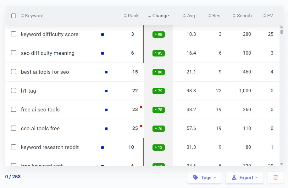The image size is (288, 188).
Task: Click the green 13 change badge
Action: [158, 148]
